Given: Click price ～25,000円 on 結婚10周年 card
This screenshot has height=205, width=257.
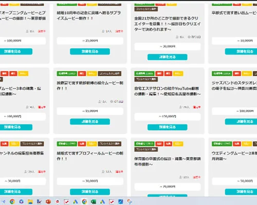Looking at the screenshot, I should point(90,41).
